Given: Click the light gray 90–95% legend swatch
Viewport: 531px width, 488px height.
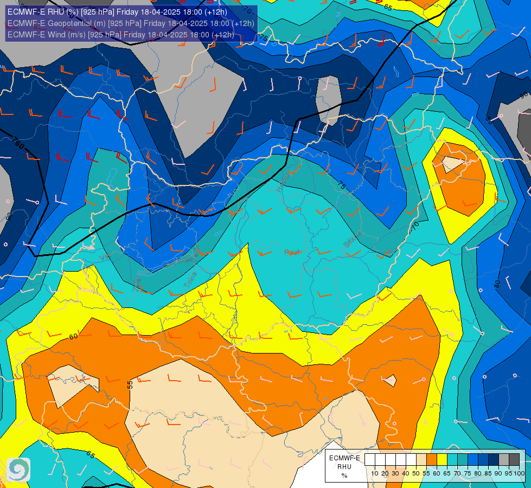Looking at the screenshot, I should click(x=504, y=459).
